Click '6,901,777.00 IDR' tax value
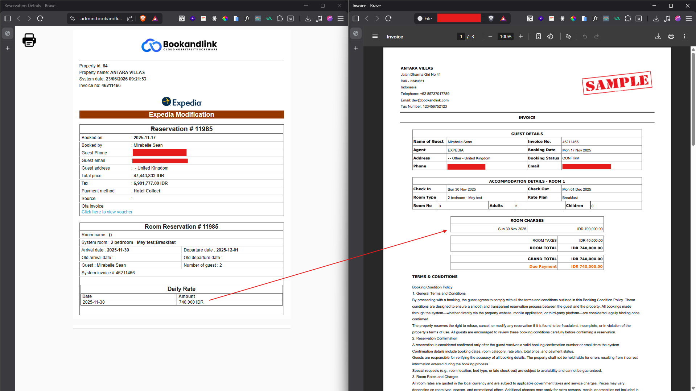The width and height of the screenshot is (696, 391). [151, 183]
